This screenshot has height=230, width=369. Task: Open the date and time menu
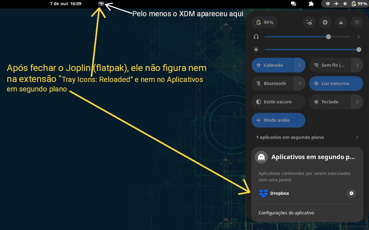66,4
